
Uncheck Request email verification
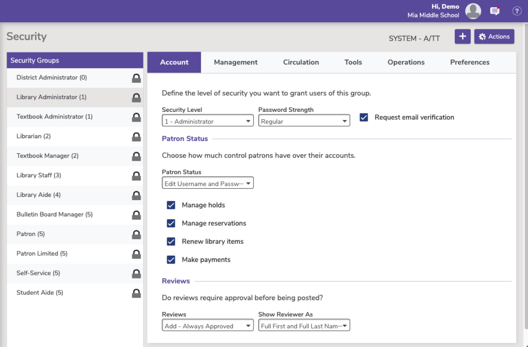(x=364, y=118)
